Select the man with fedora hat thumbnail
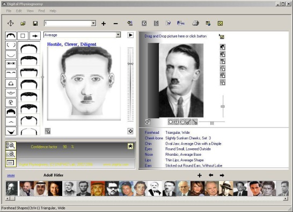 click(x=226, y=188)
